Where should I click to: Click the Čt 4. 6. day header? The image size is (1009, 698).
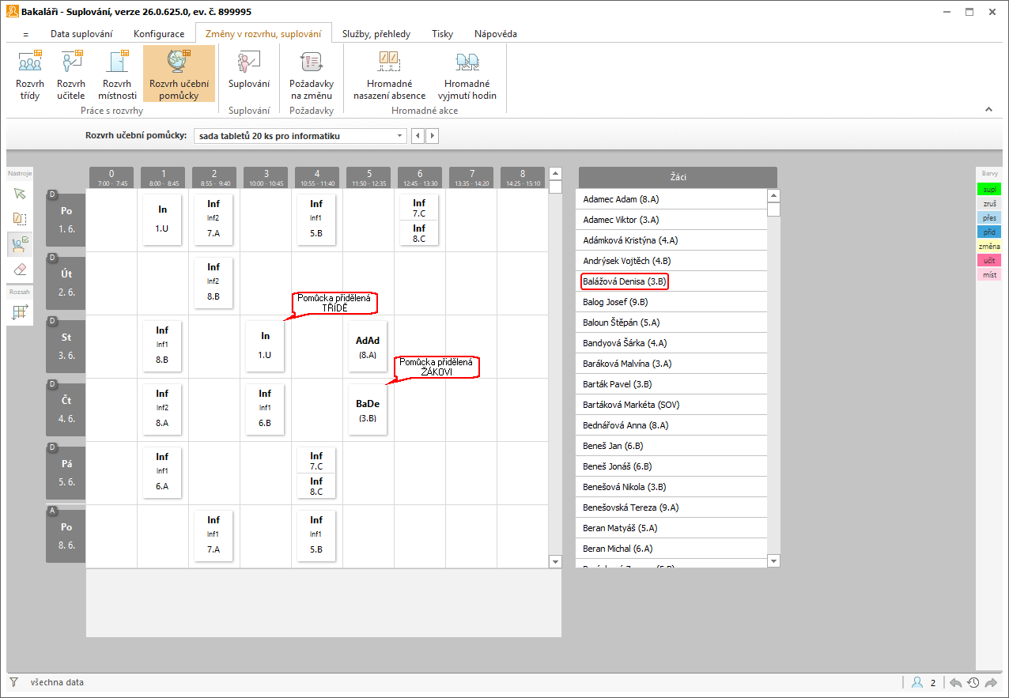tap(66, 409)
